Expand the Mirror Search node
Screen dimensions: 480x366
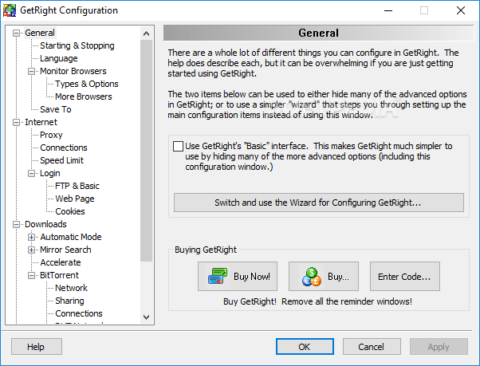tap(31, 250)
